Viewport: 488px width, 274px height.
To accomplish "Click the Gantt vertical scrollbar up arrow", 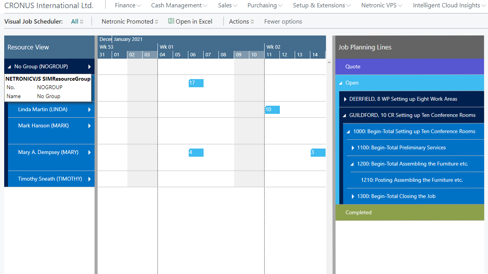I will 329,62.
